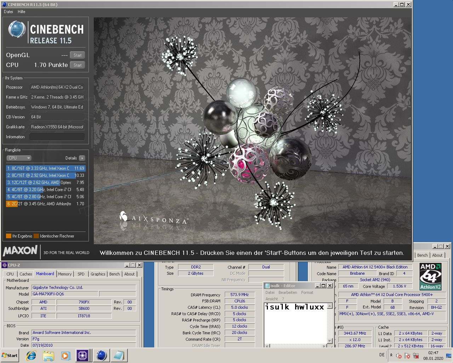The image size is (453, 363).
Task: Click the Information input field
Action: 57,137
